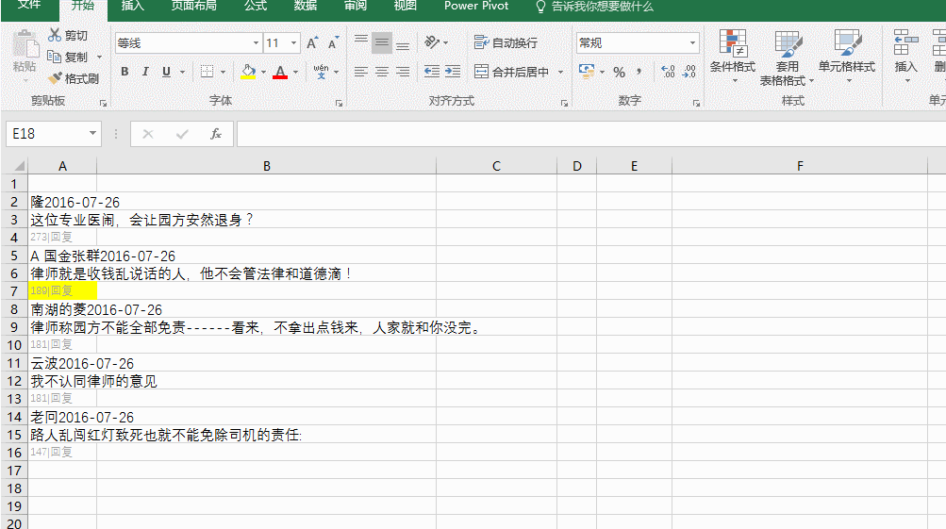Click the formula bar input

(591, 133)
